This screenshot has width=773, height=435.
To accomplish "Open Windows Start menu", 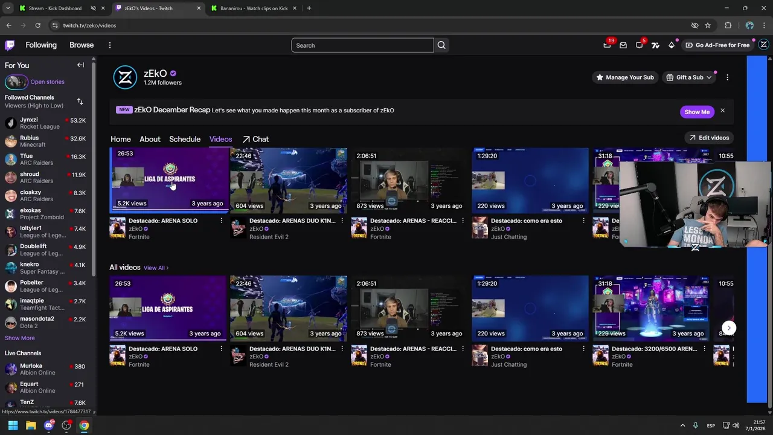I will 13,425.
